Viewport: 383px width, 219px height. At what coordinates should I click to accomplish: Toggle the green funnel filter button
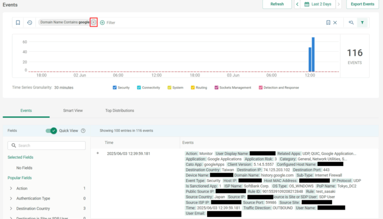[363, 22]
